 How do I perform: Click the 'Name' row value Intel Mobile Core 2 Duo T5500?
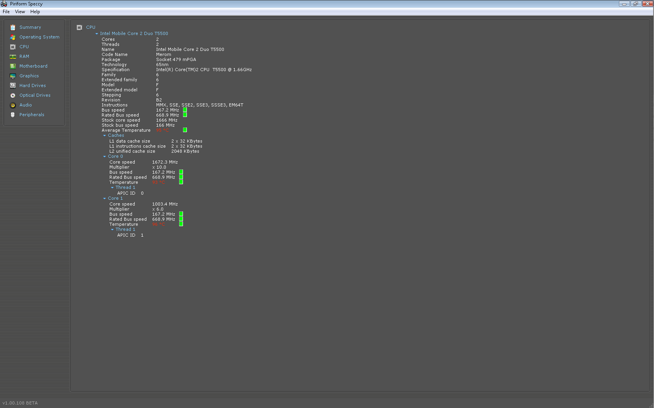[x=190, y=49]
